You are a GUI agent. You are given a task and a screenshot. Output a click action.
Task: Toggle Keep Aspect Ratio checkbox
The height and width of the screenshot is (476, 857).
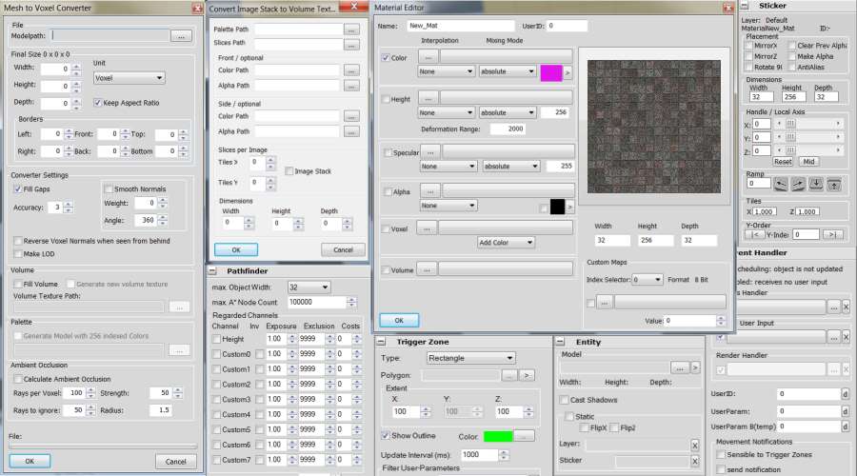pos(97,103)
